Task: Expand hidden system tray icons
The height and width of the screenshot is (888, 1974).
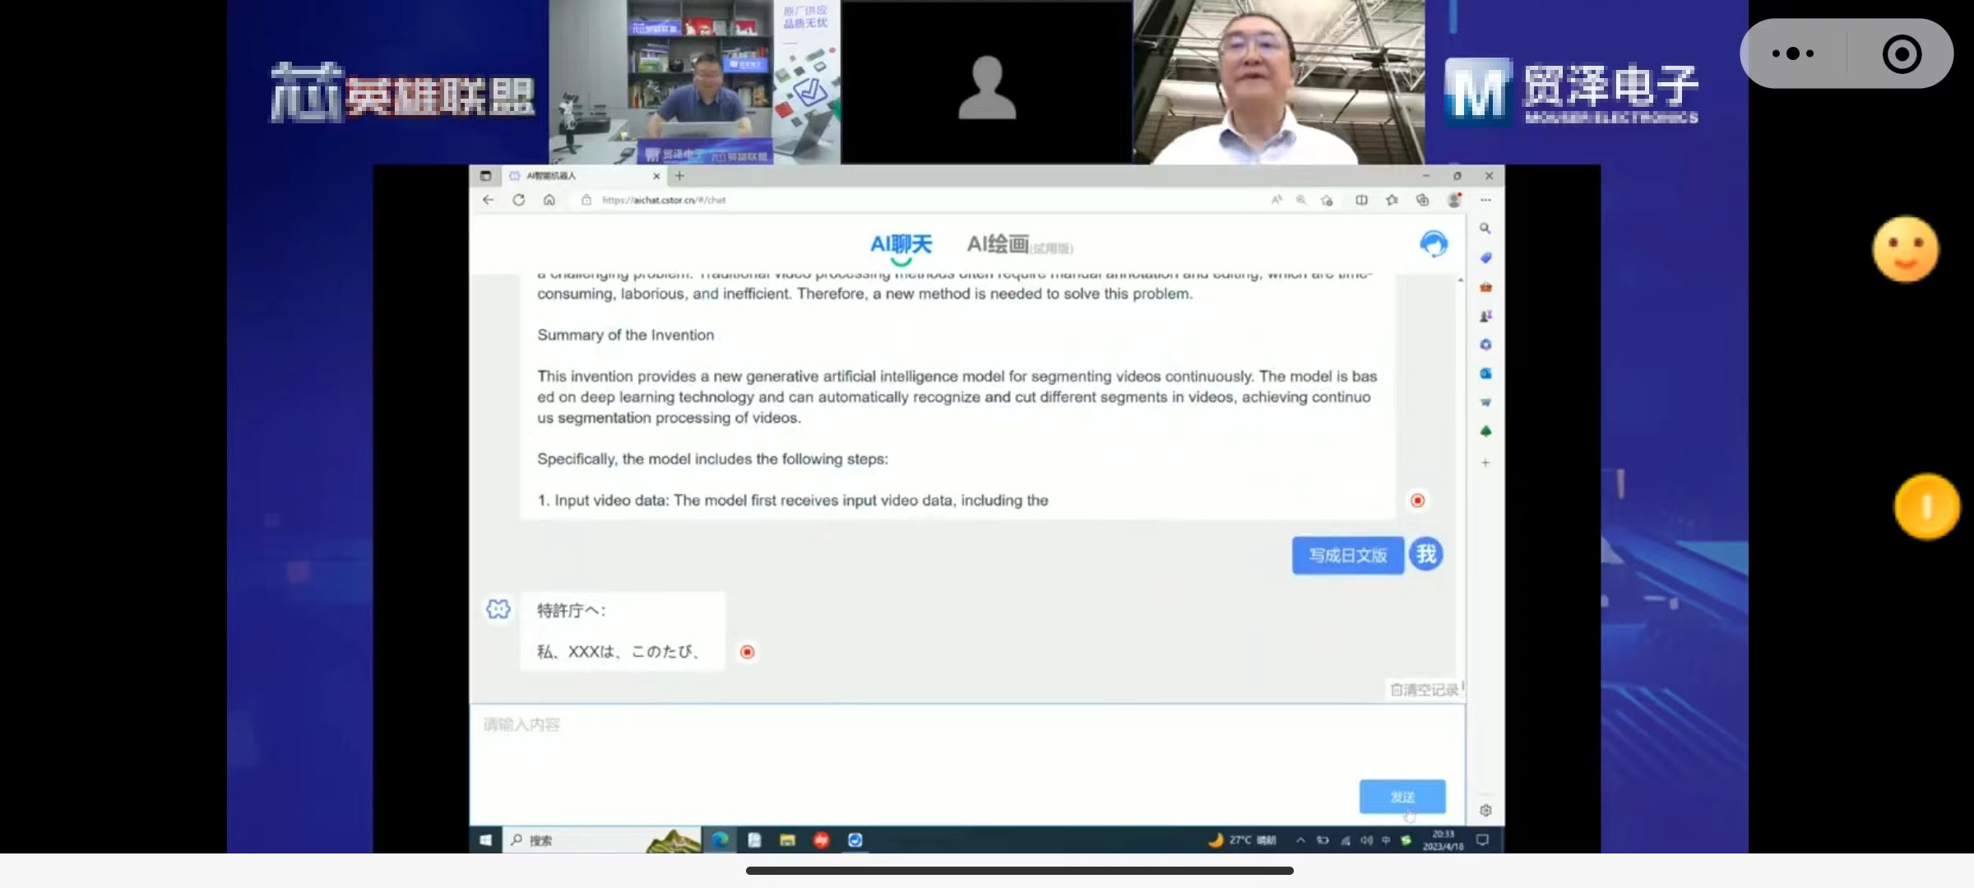Action: pyautogui.click(x=1300, y=840)
